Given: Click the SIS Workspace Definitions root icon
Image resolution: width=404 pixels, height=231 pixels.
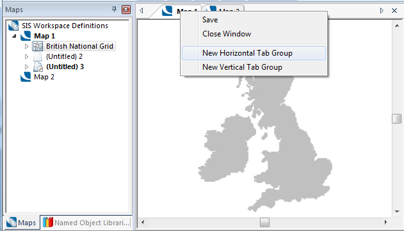Looking at the screenshot, I should 13,26.
